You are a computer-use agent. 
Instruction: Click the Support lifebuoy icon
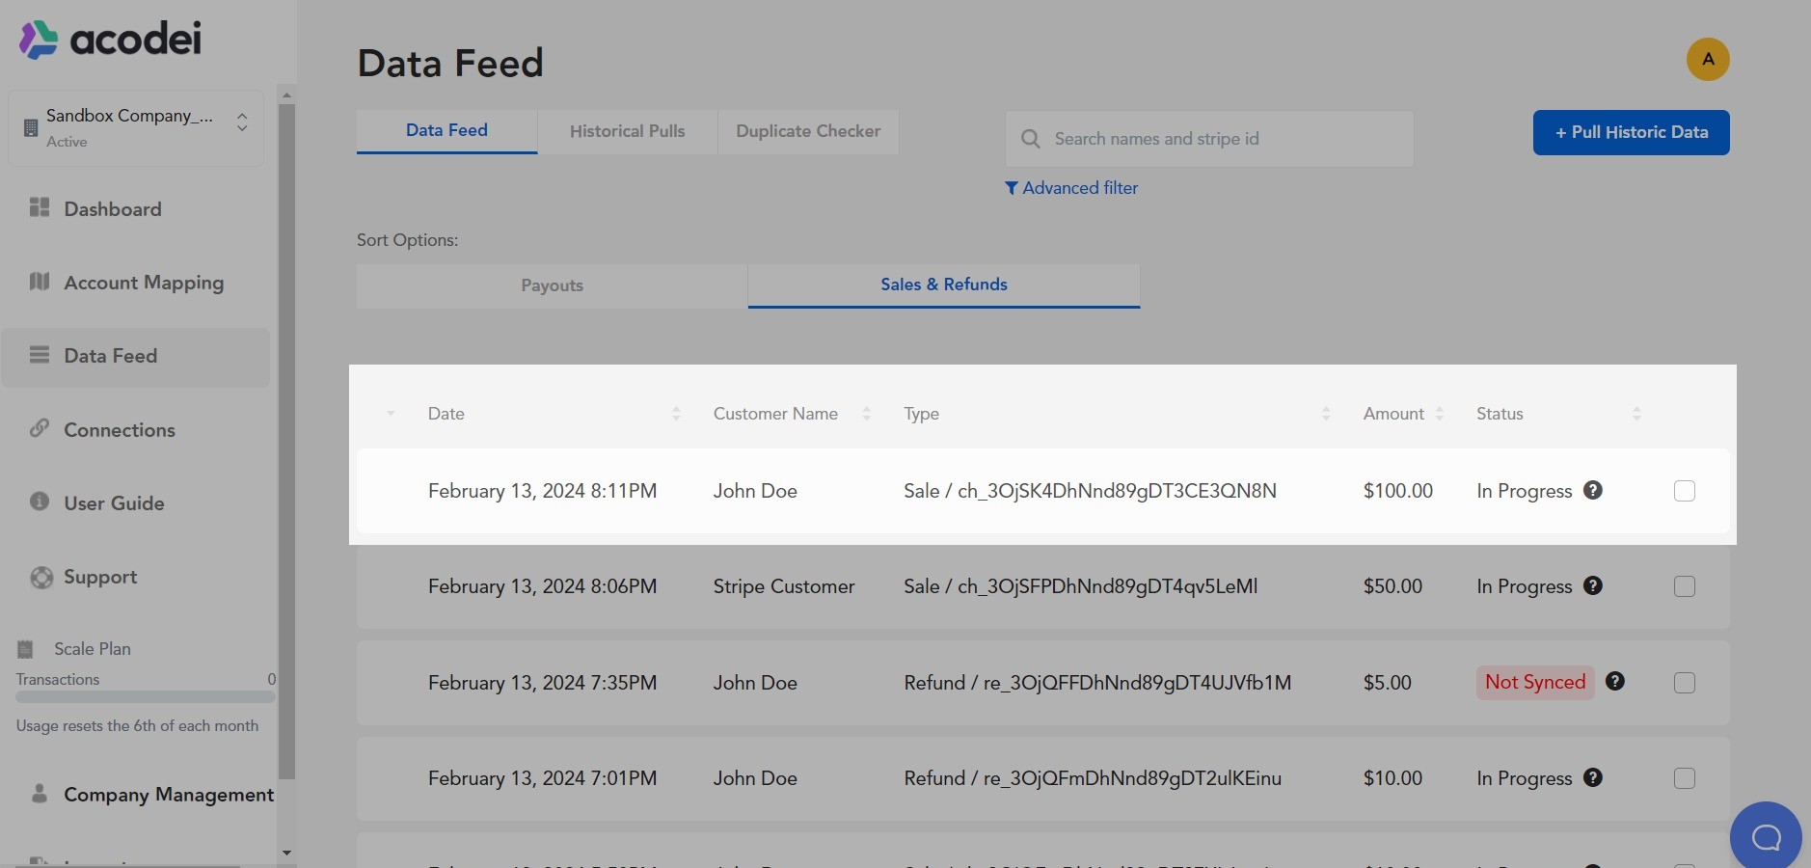41,577
